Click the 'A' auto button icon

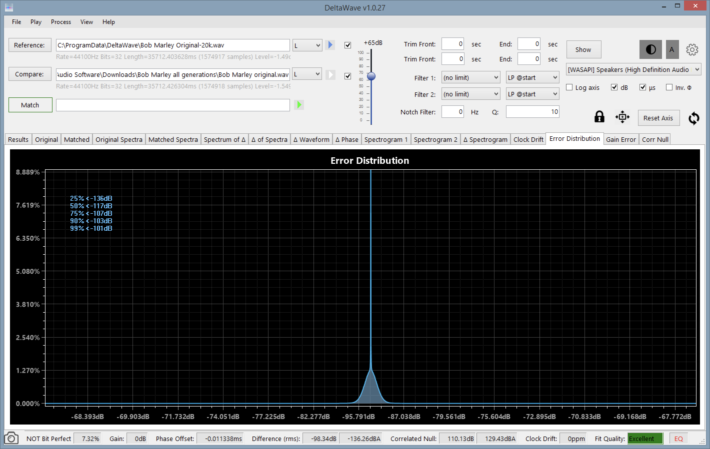[672, 49]
